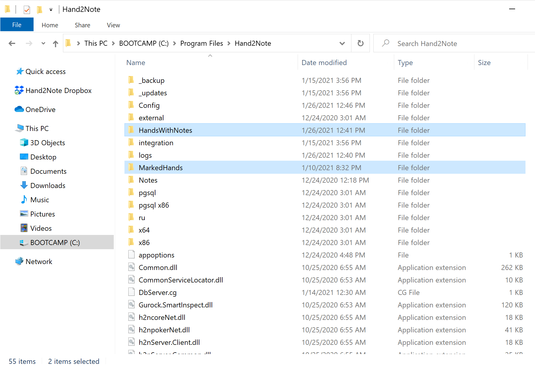Select the ru folder icon

point(131,217)
